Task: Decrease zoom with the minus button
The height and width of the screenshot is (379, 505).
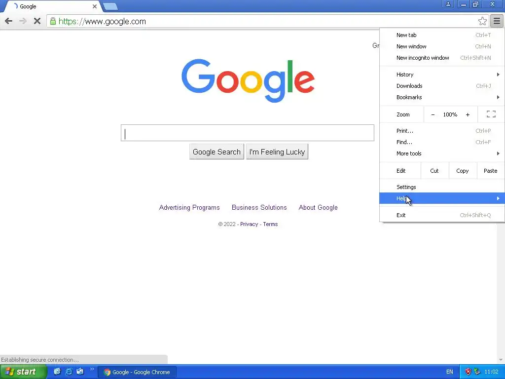Action: 433,114
